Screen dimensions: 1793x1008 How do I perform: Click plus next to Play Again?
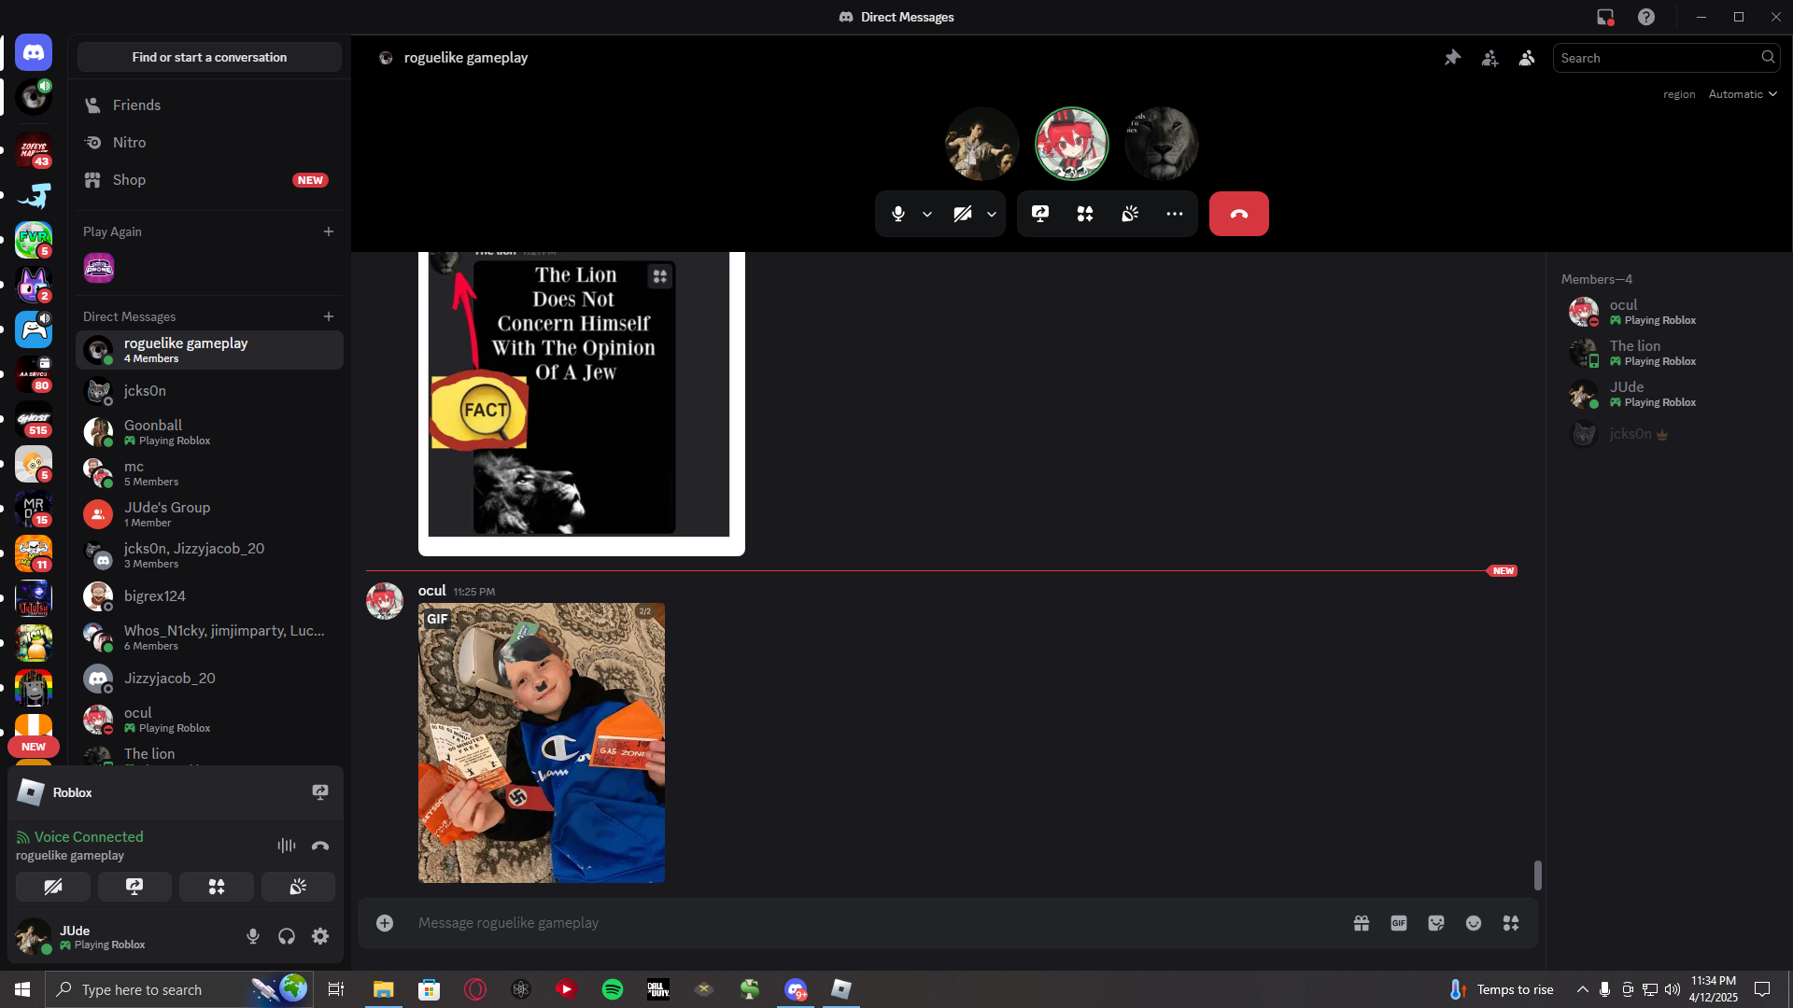[x=329, y=231]
